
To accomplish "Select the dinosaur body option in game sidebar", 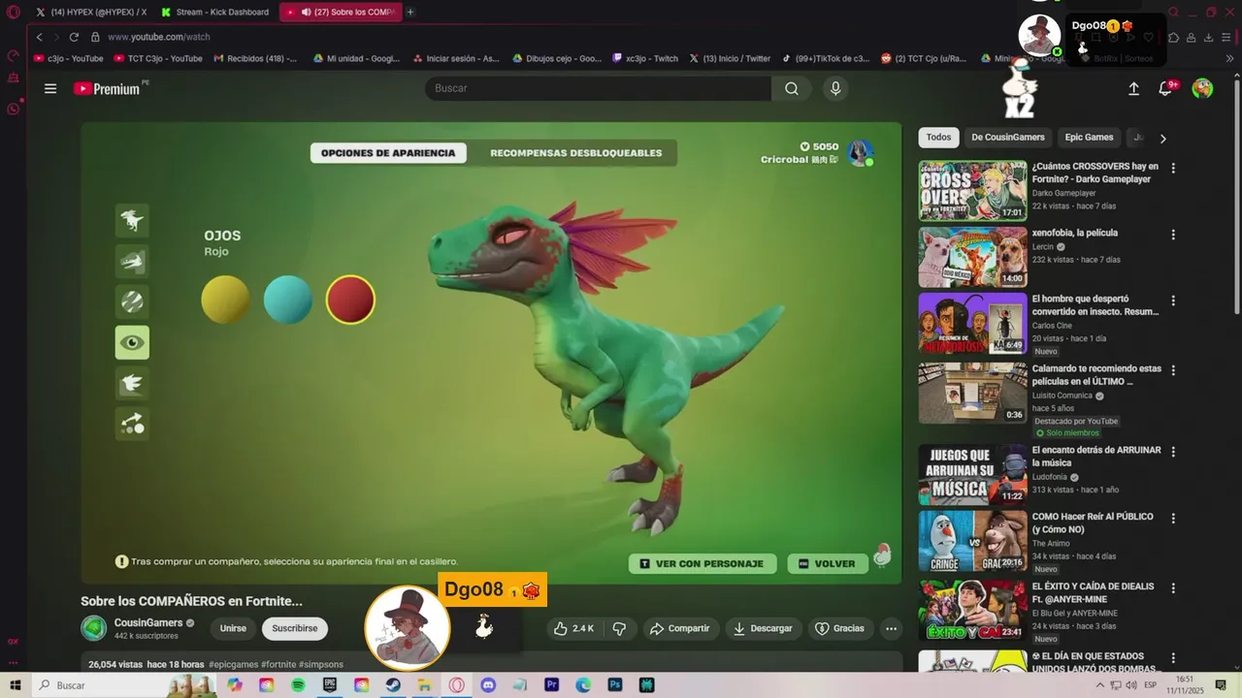I will pyautogui.click(x=132, y=220).
